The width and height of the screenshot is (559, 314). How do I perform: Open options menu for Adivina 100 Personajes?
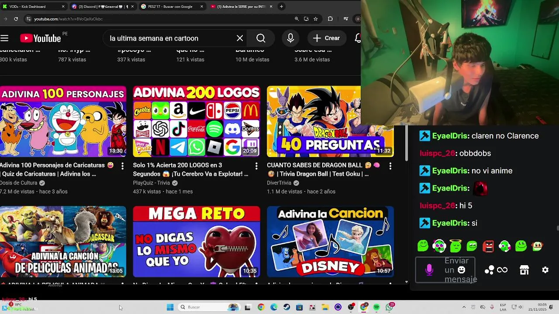(x=122, y=166)
